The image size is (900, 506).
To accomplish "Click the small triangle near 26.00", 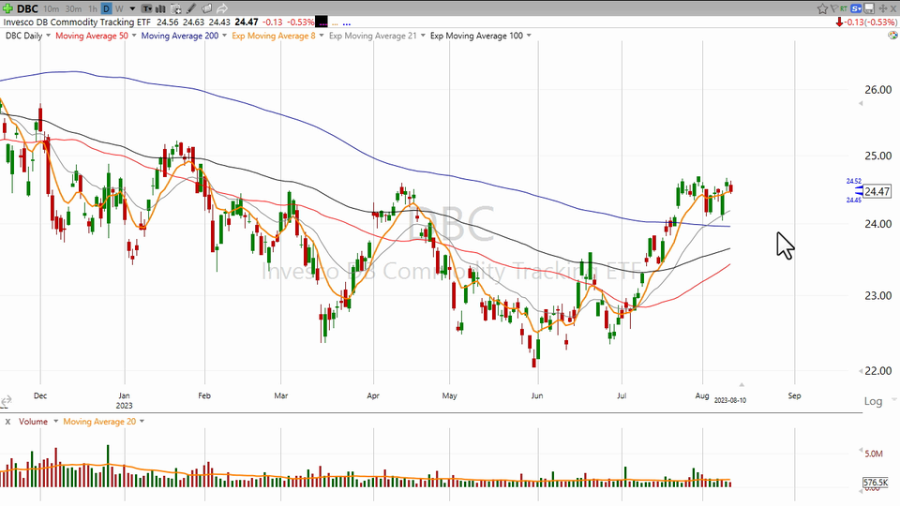I will point(861,103).
